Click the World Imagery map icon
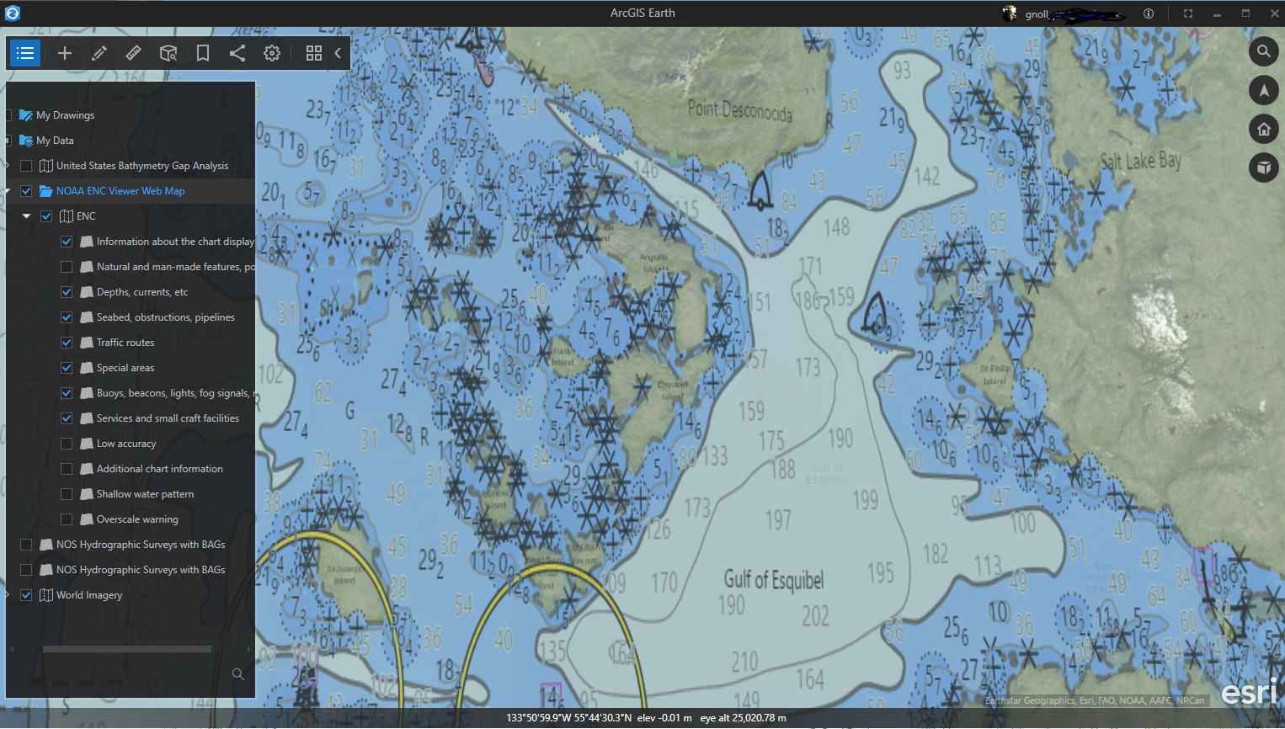Screen dimensions: 1285x729 [x=46, y=595]
